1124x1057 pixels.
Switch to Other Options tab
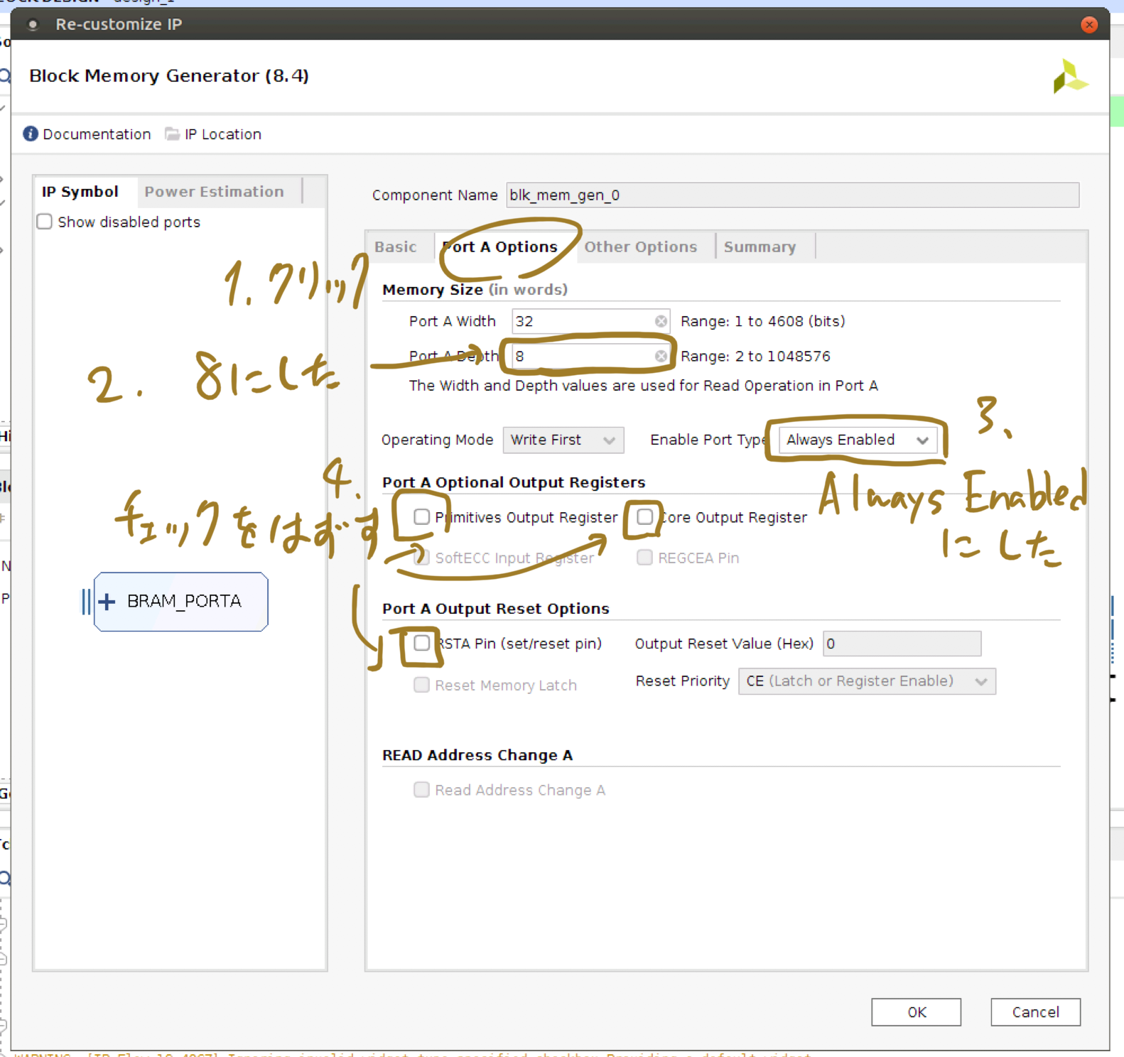641,247
